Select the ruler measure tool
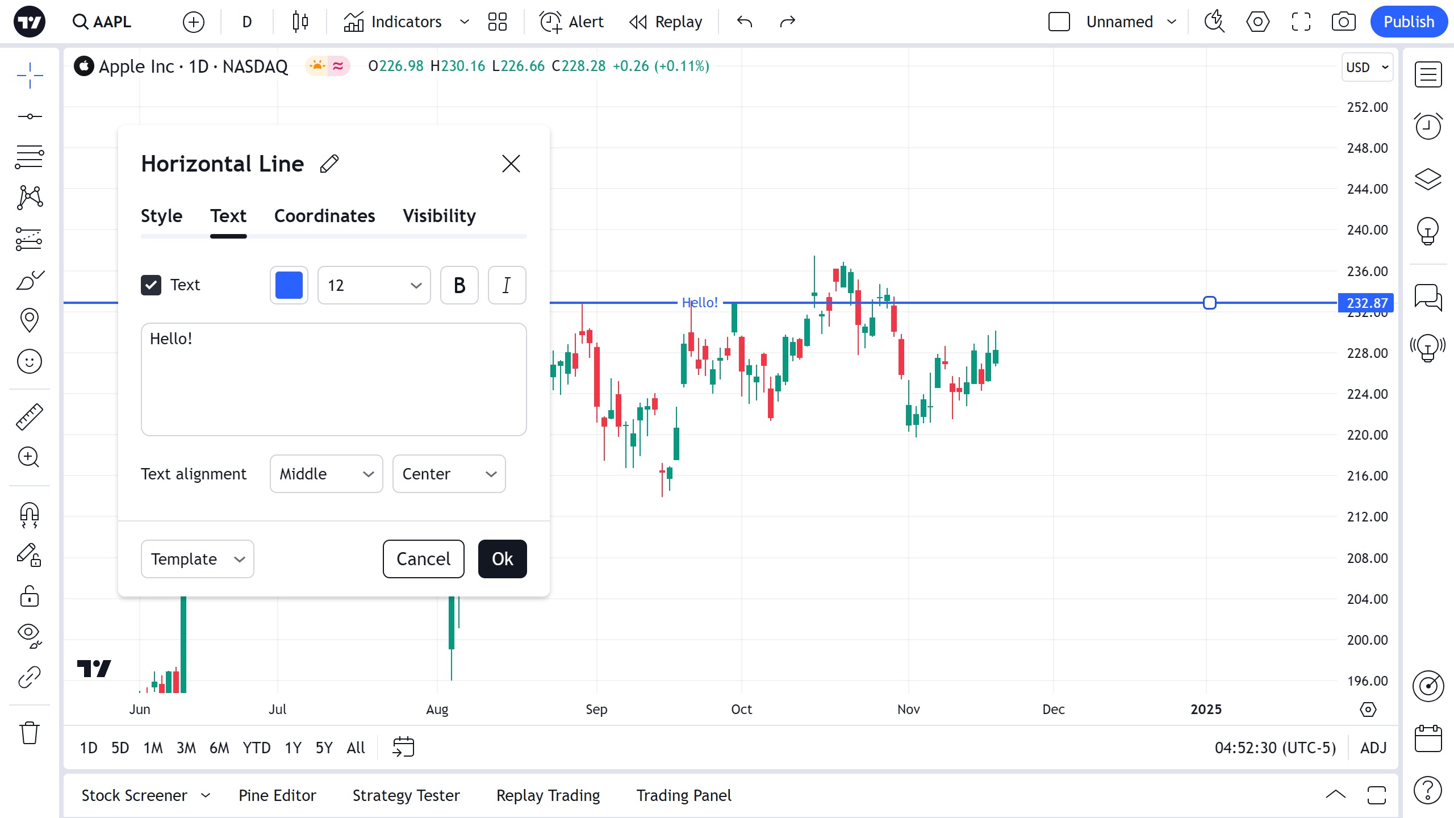This screenshot has height=818, width=1454. tap(29, 416)
